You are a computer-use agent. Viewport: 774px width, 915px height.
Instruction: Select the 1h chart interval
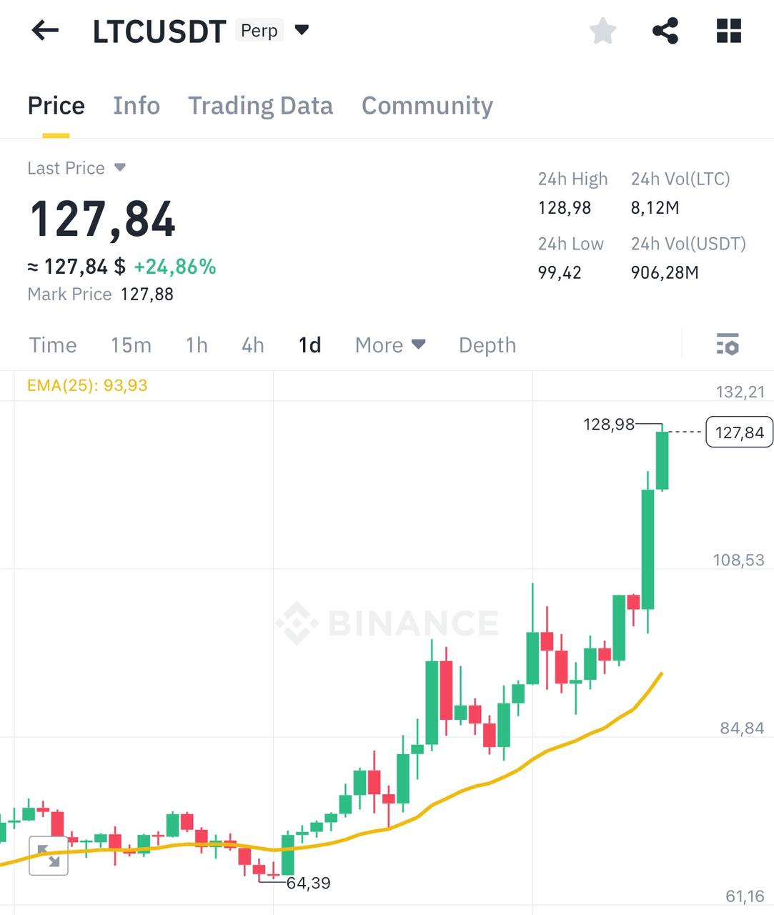197,345
